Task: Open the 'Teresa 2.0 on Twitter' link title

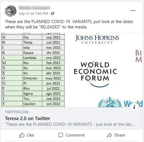Action: click(28, 118)
